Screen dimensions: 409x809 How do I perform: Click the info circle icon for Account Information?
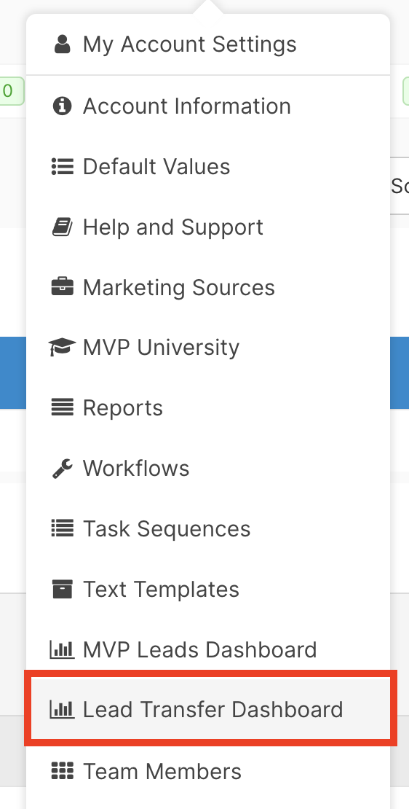pos(62,106)
